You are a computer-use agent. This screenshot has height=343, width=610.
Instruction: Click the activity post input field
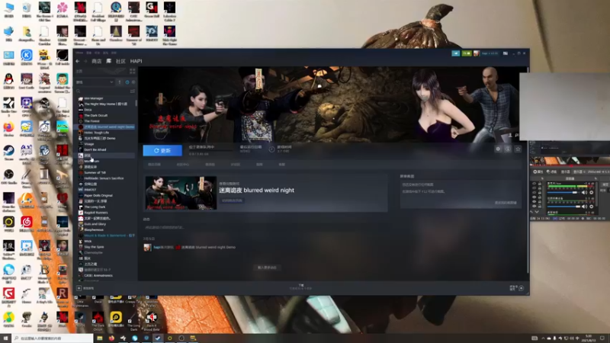(265, 227)
